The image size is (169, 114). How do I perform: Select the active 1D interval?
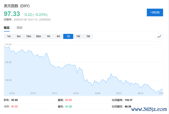[x=68, y=36]
